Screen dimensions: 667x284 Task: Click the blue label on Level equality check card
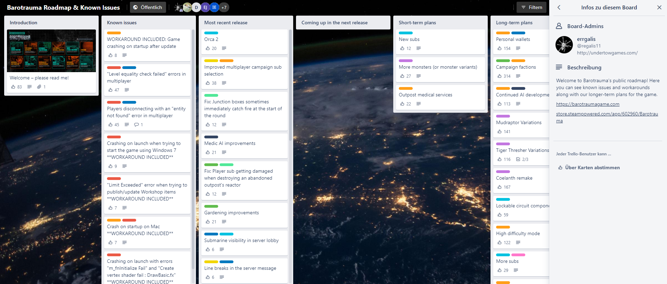[129, 68]
